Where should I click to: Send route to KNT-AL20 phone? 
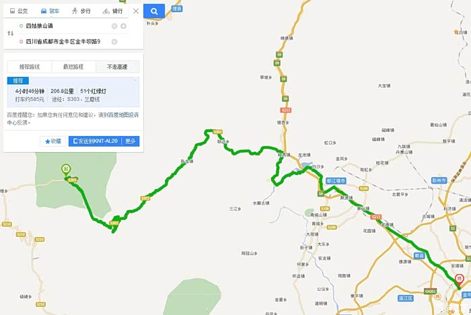pyautogui.click(x=96, y=141)
